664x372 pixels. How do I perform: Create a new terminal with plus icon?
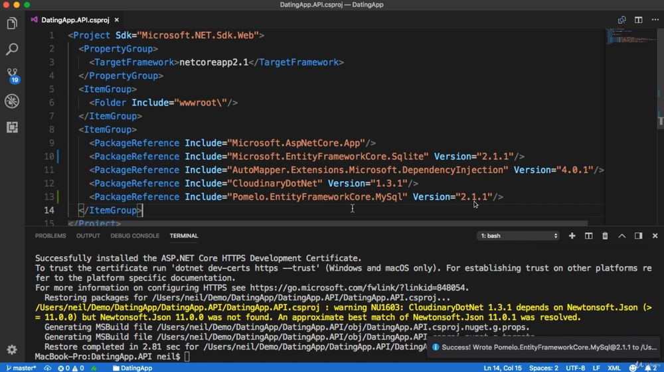click(572, 236)
